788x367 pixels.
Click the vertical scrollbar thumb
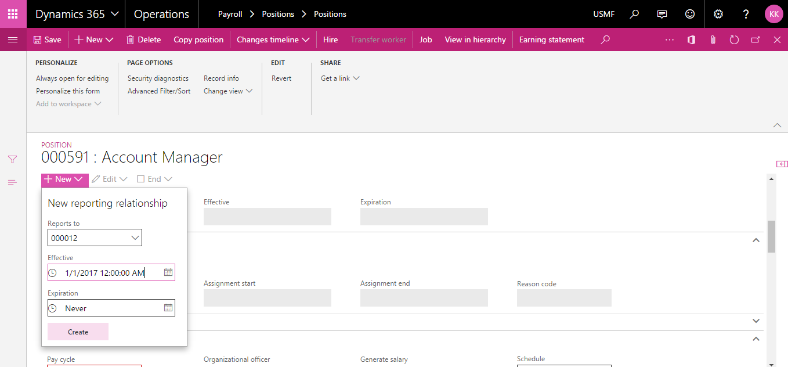tap(771, 236)
